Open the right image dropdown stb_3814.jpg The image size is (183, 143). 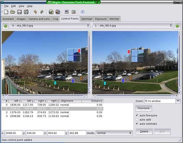(x=133, y=26)
